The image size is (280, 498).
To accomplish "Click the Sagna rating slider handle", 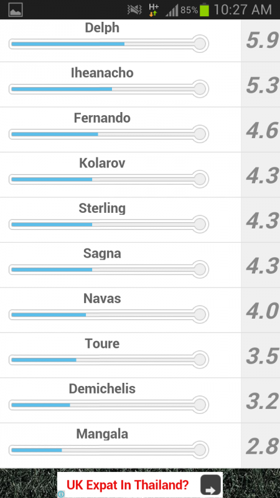I will 200,270.
